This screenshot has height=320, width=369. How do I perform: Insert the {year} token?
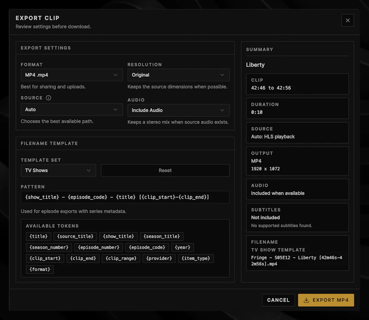[x=182, y=248]
